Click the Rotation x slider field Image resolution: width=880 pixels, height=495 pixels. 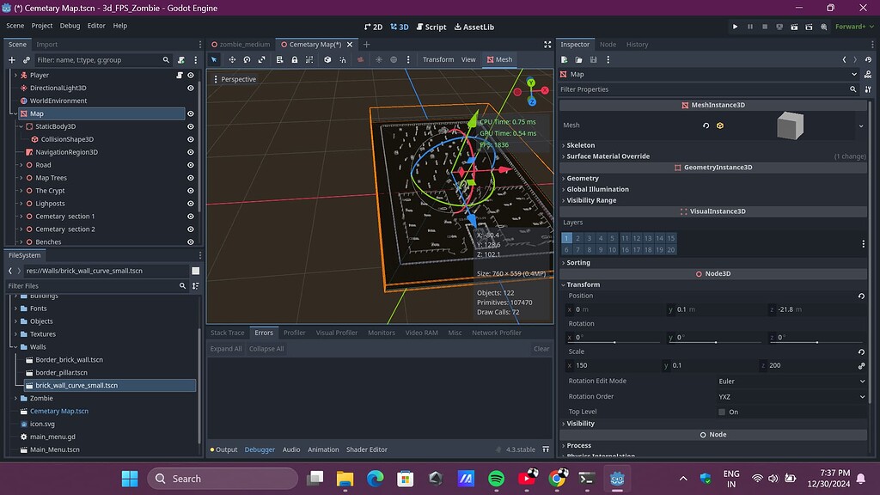point(614,337)
